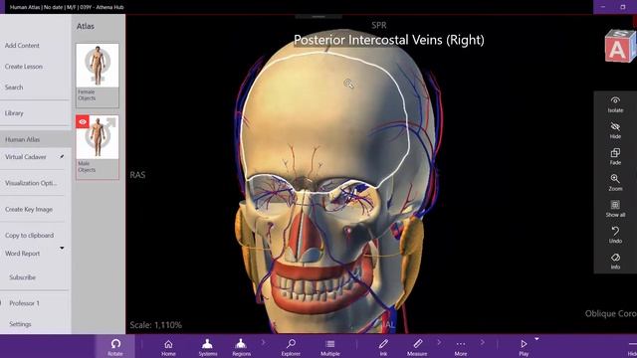
Task: Click the pin next to Virtual Cadaver
Action: 62,156
